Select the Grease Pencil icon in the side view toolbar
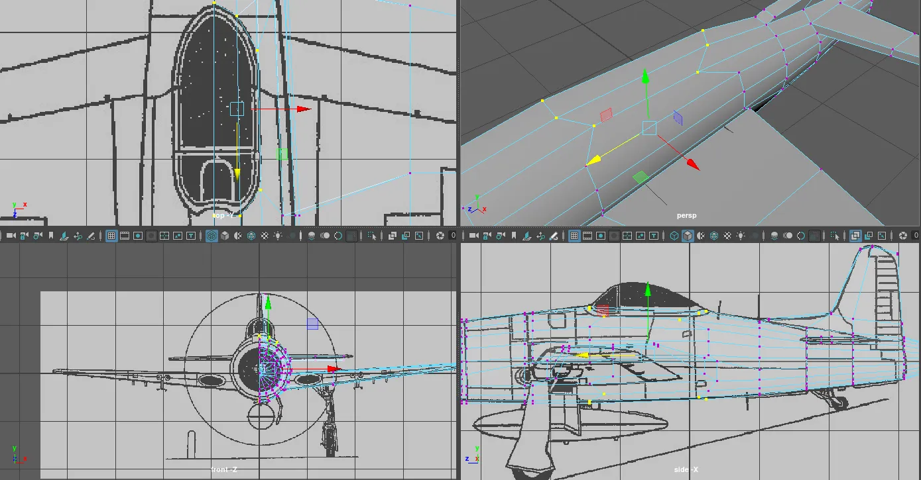This screenshot has width=921, height=480. pos(554,236)
